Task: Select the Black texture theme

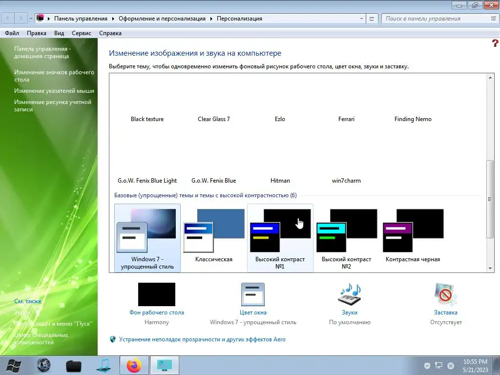Action: [x=147, y=119]
